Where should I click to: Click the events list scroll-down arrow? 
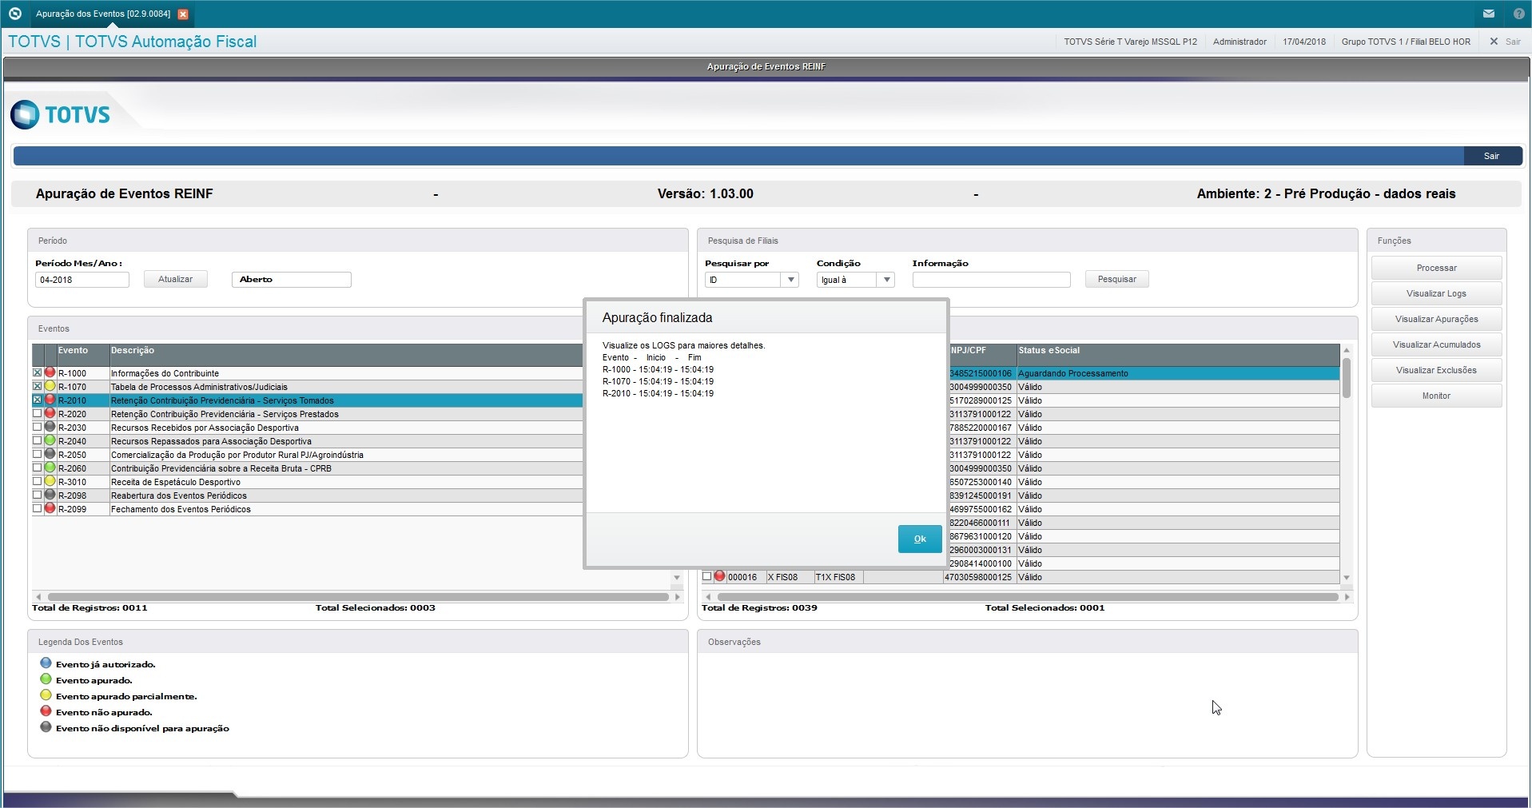point(677,577)
